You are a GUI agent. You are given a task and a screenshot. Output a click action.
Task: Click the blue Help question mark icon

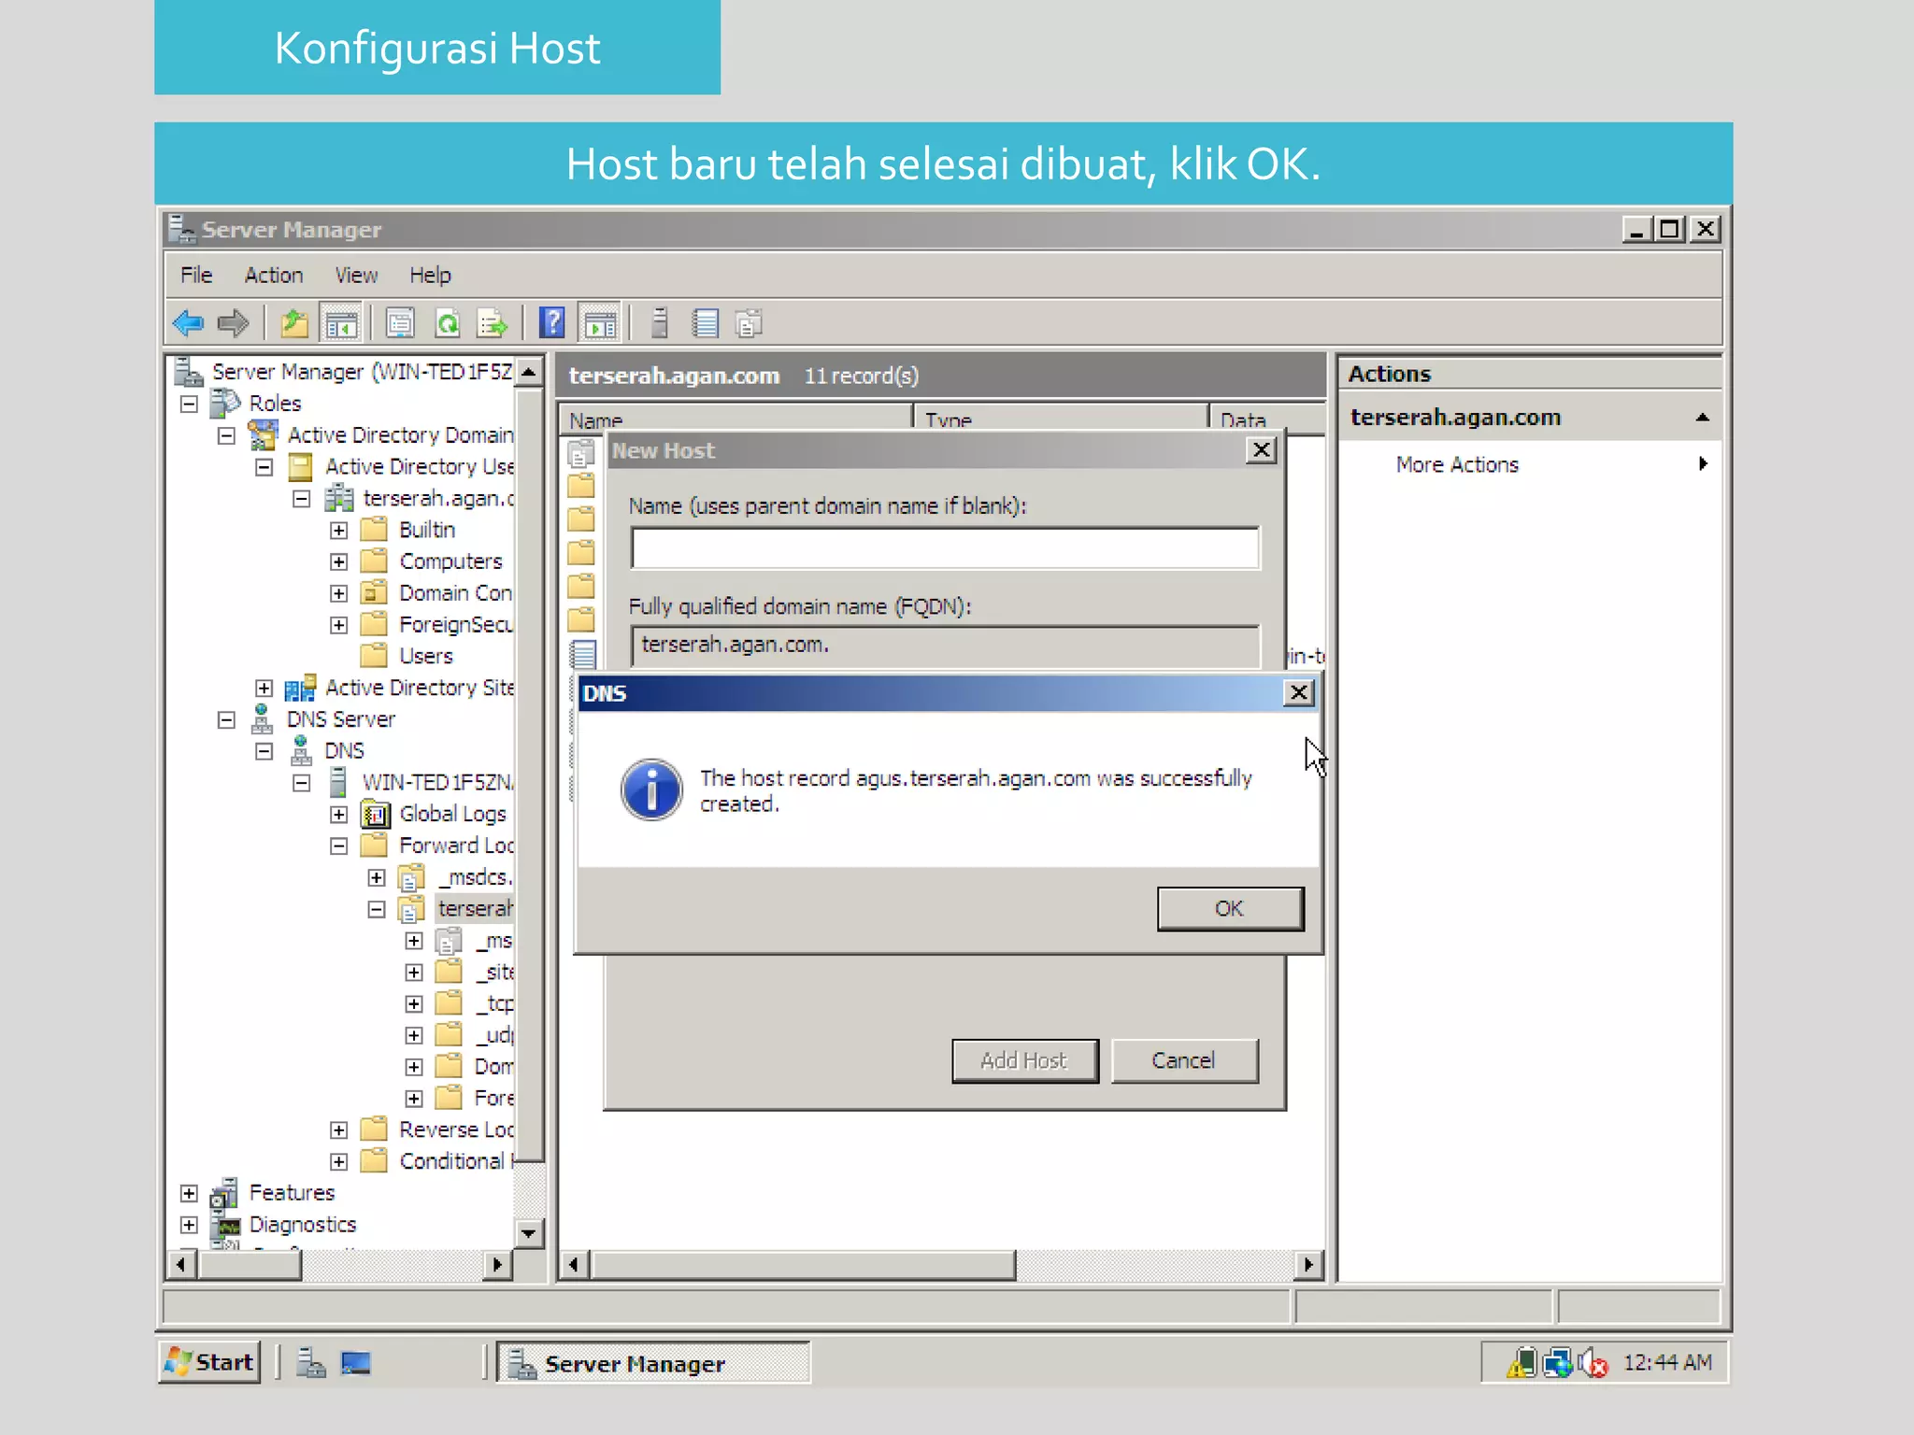click(552, 323)
